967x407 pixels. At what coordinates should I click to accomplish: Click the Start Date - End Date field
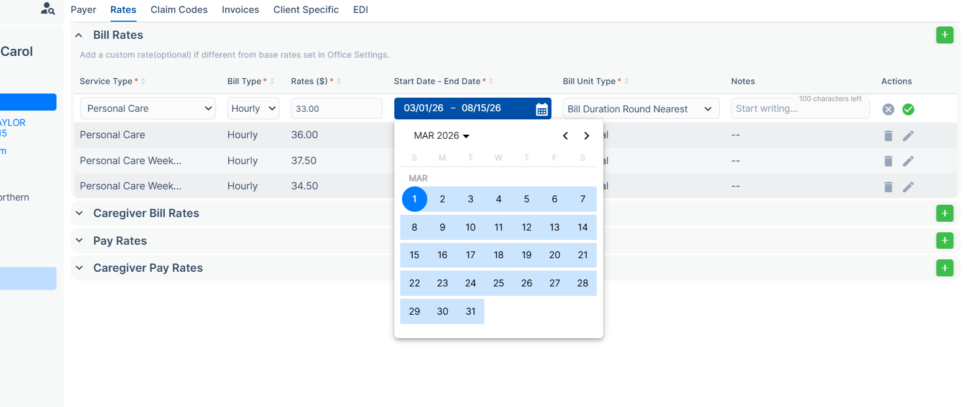tap(473, 108)
